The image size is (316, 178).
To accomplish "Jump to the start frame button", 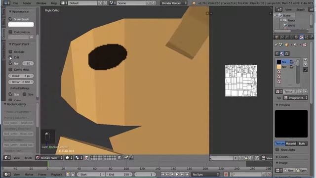I will 162,175.
